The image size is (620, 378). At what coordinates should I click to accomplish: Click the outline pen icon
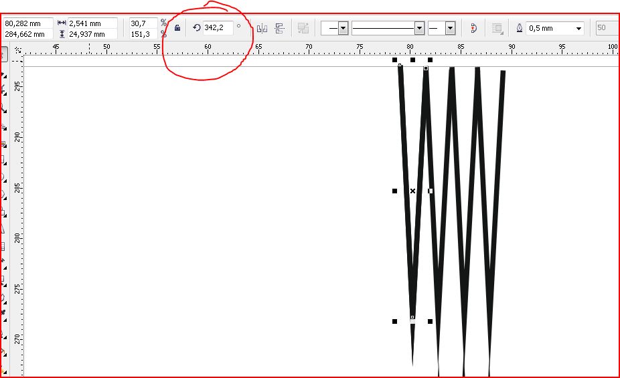[x=520, y=28]
